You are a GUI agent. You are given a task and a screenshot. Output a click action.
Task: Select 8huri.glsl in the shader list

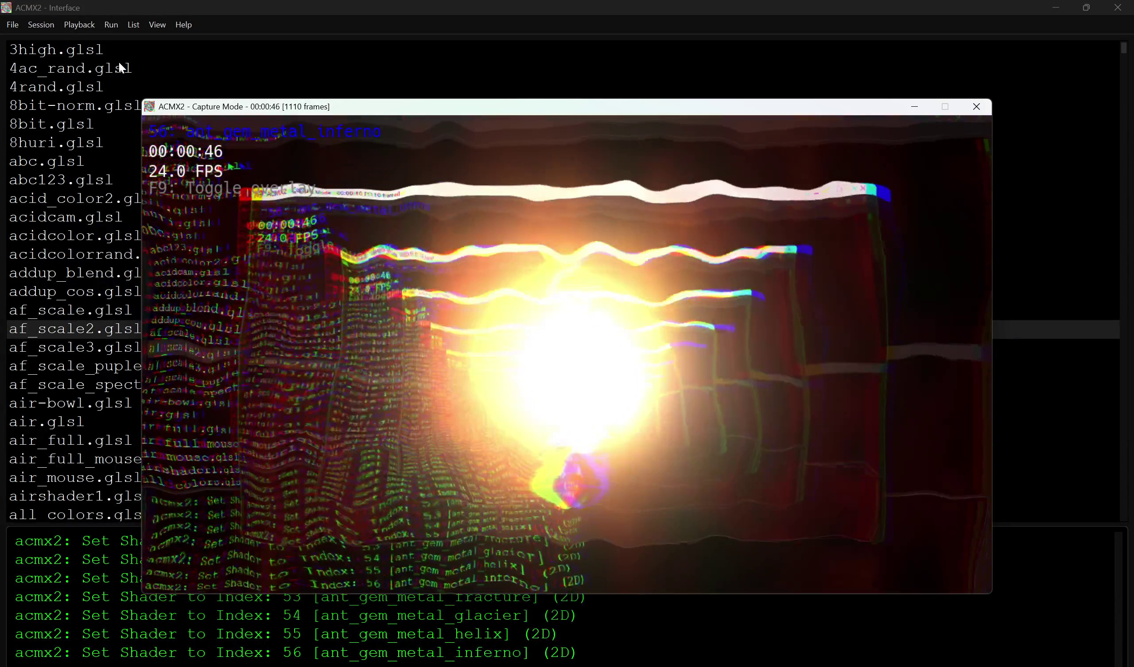56,143
